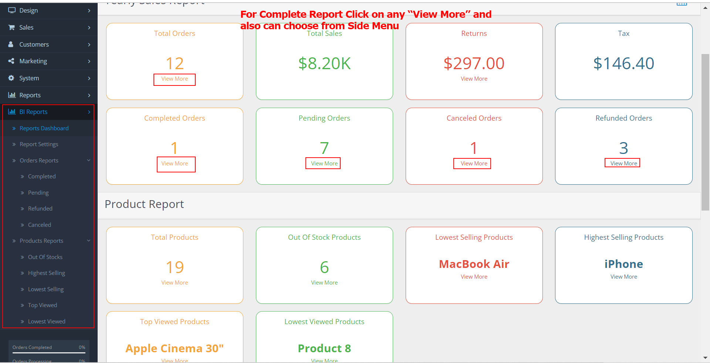This screenshot has height=363, width=710.
Task: Open the Reports menu item
Action: [49, 95]
